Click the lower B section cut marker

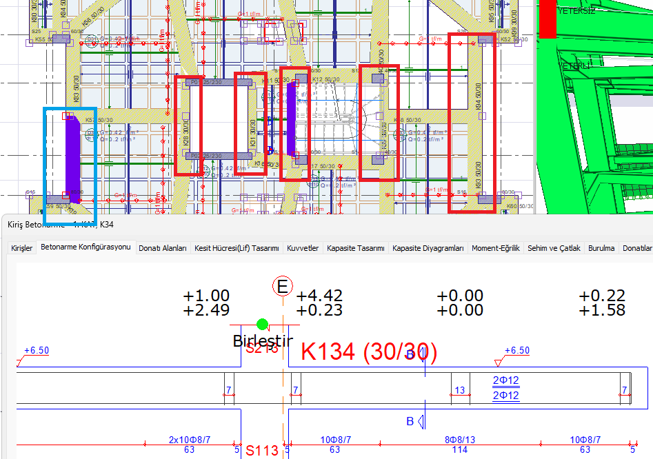(410, 421)
